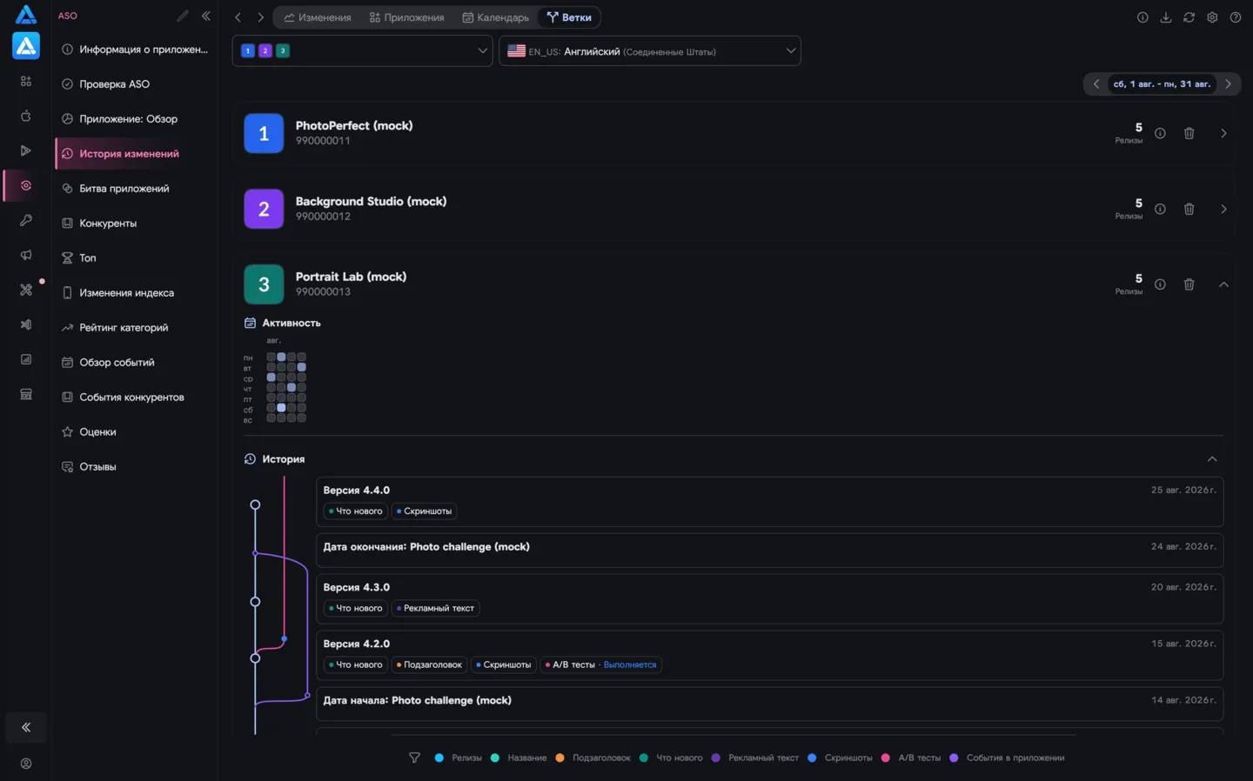The height and width of the screenshot is (781, 1253).
Task: Open the app selection dropdown with badges 1 2 3
Action: pos(363,50)
